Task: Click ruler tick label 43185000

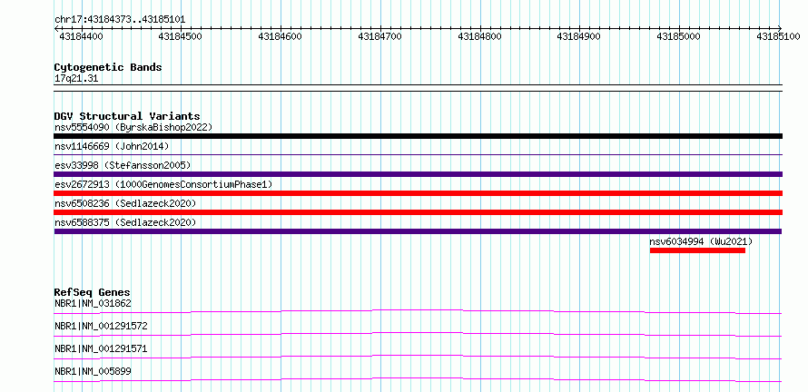Action: coord(679,36)
